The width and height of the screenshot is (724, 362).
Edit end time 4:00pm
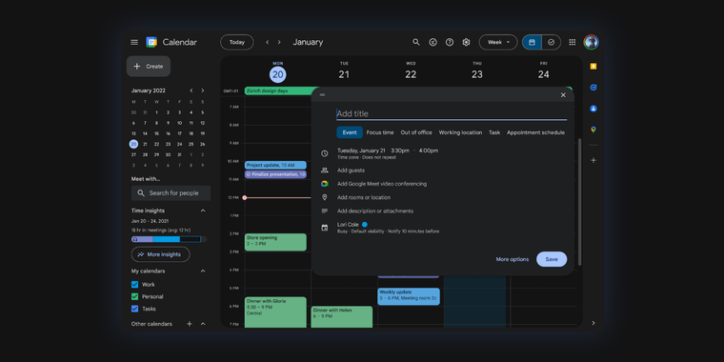(429, 151)
